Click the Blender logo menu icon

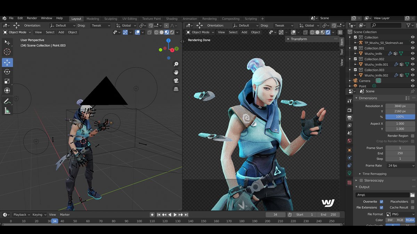(x=4, y=18)
